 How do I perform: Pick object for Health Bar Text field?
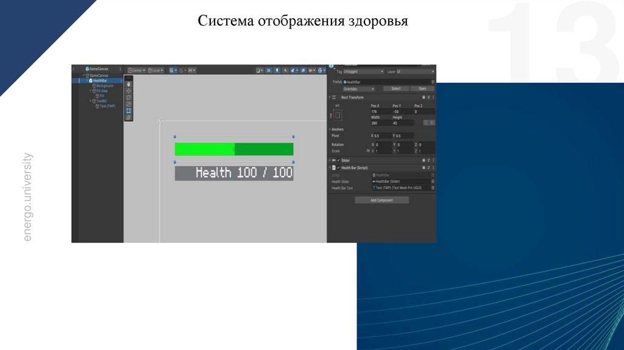pos(433,188)
